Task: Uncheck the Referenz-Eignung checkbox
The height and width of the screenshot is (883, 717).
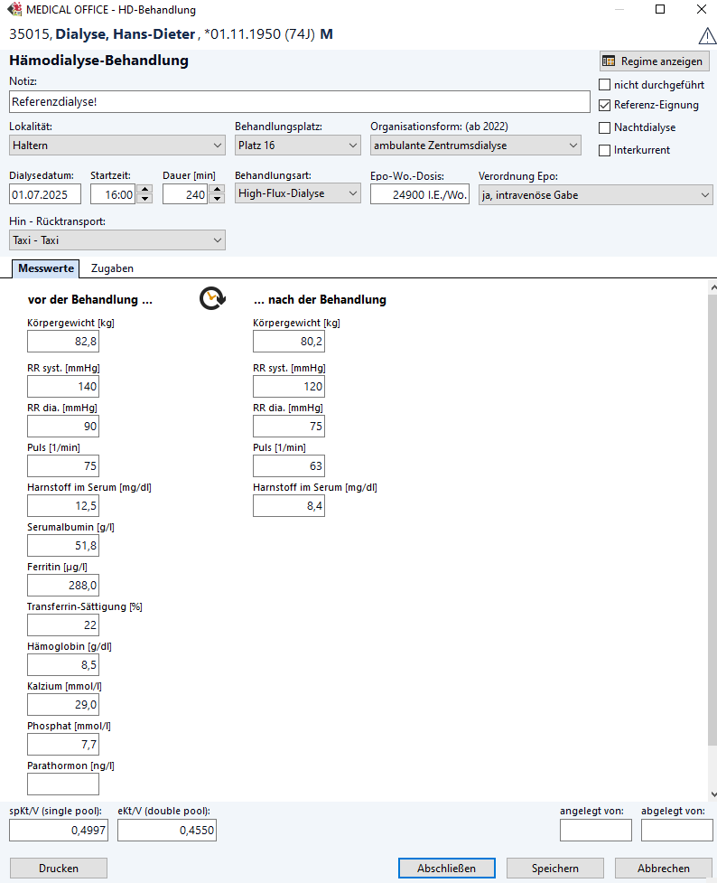Action: [x=605, y=105]
